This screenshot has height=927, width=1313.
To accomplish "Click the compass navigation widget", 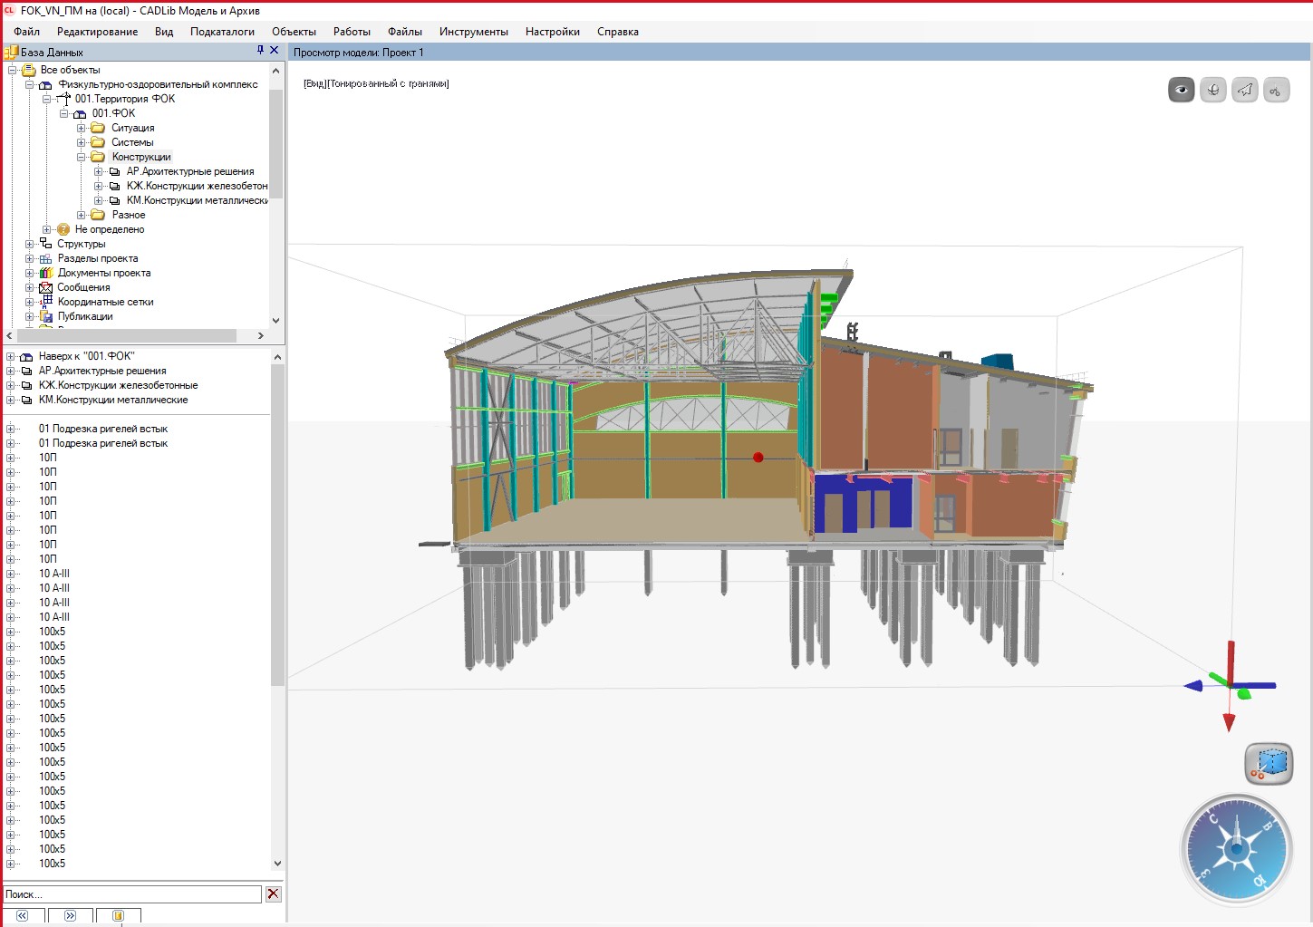I will [1235, 849].
